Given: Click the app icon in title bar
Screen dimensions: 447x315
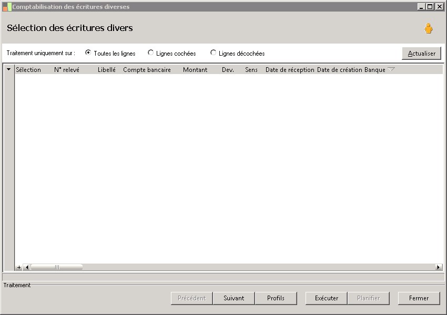Looking at the screenshot, I should (7, 7).
